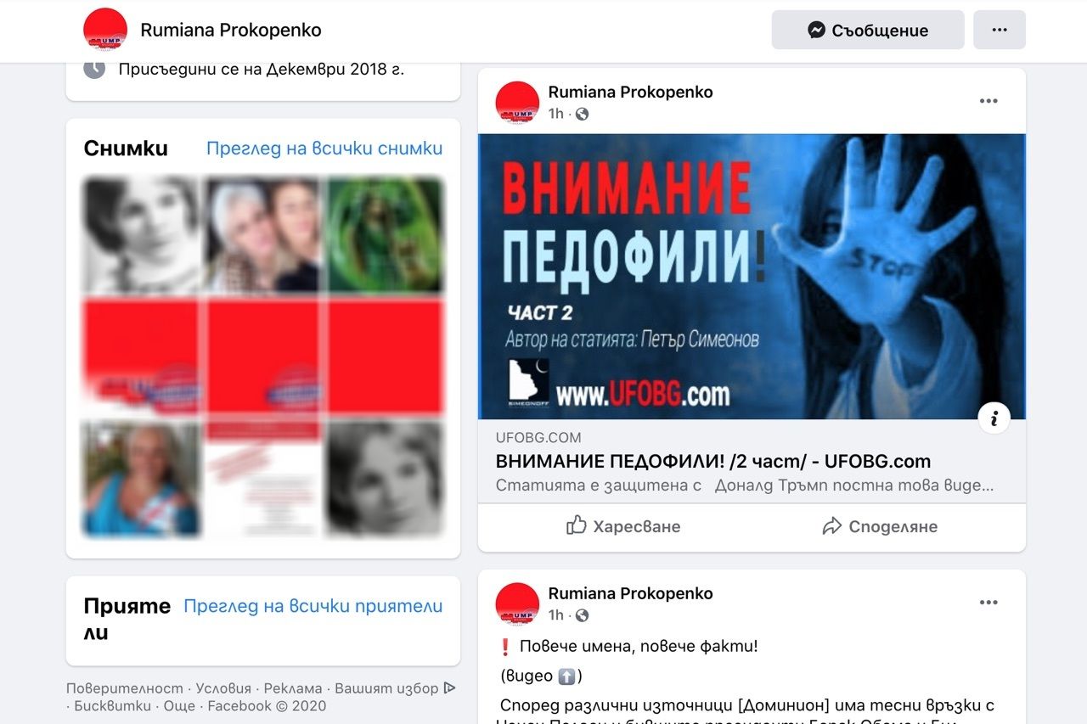This screenshot has height=724, width=1087.
Task: Open the green photo thumbnail in Снимки
Action: click(386, 234)
